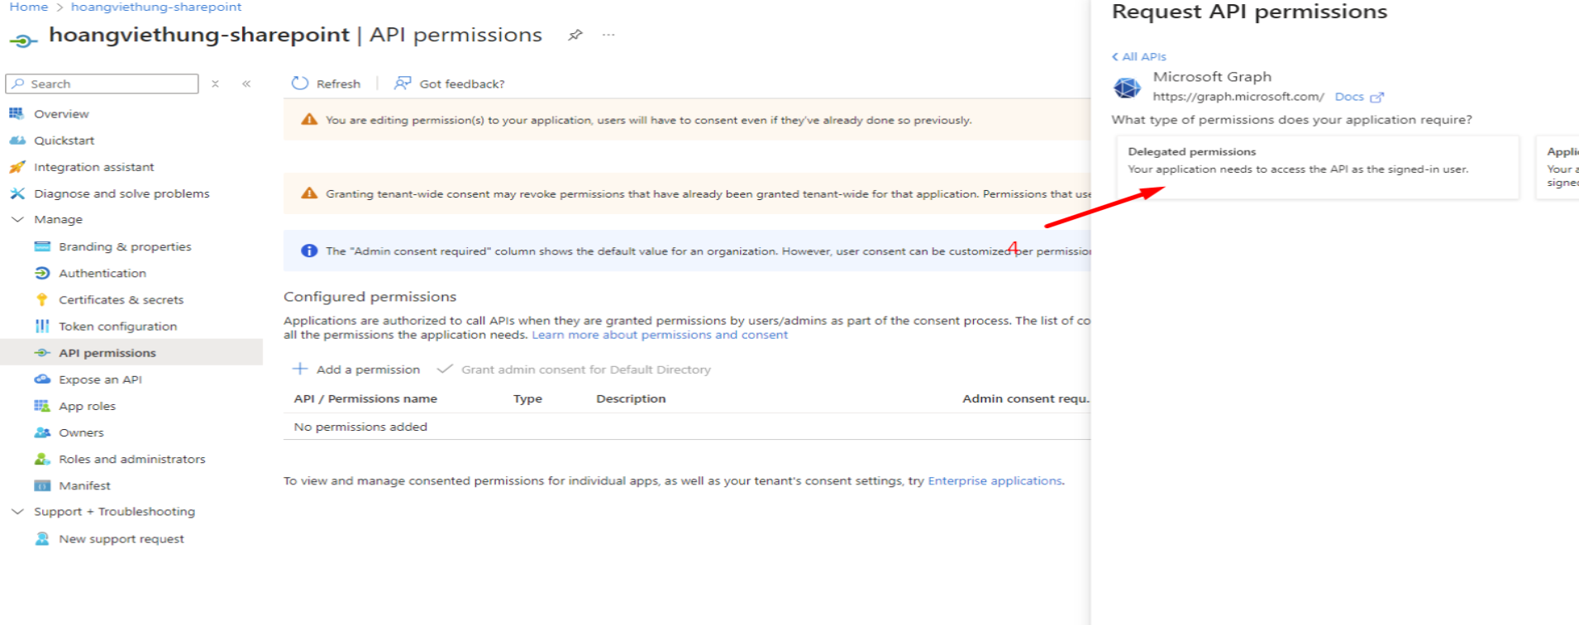Viewport: 1579px width, 625px height.
Task: Click the Certificates & secrets key icon
Action: point(42,299)
